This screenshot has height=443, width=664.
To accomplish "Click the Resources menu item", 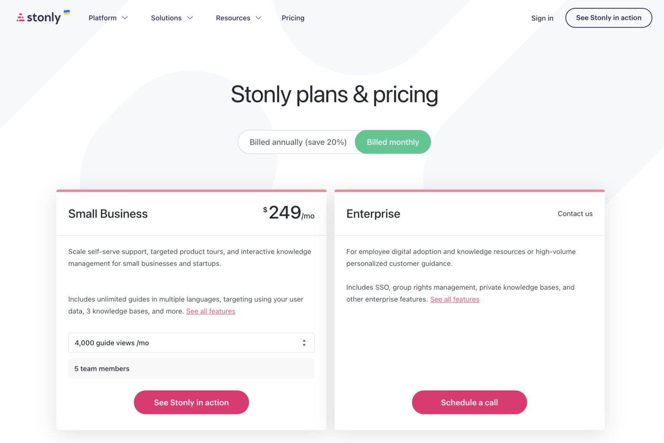I will pos(233,18).
